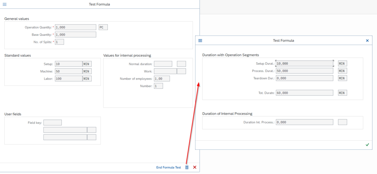This screenshot has height=174, width=377.
Task: Select the Process. Durat. field
Action: (x=304, y=71)
